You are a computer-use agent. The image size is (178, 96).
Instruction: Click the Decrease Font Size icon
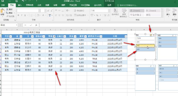(52, 11)
